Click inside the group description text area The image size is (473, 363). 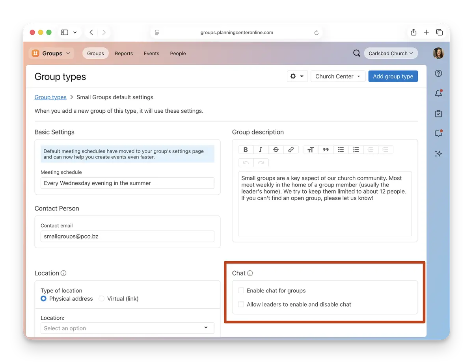point(325,203)
